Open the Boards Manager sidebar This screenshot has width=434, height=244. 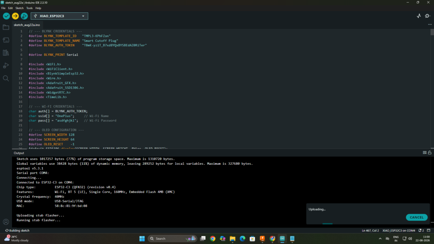[x=6, y=40]
